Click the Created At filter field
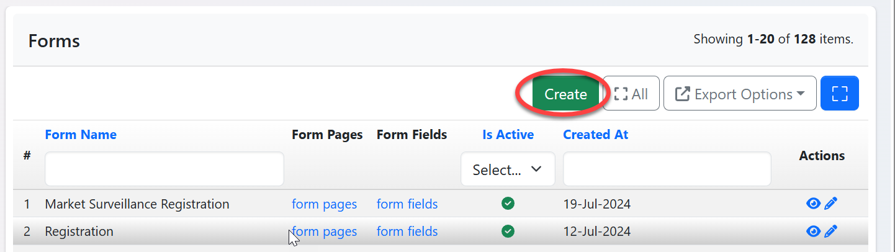The width and height of the screenshot is (895, 252). 667,169
